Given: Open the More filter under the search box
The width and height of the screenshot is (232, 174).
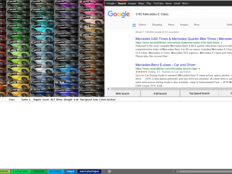Looking at the screenshot, I should point(197,25).
